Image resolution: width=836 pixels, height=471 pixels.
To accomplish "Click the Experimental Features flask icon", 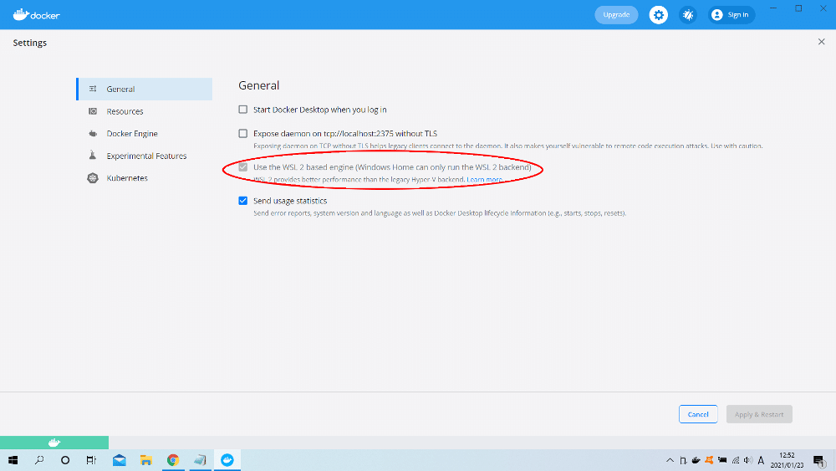I will tap(93, 156).
